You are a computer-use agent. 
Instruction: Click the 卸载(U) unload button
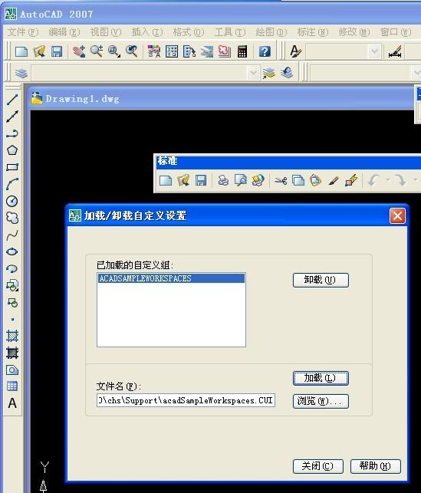coord(321,280)
